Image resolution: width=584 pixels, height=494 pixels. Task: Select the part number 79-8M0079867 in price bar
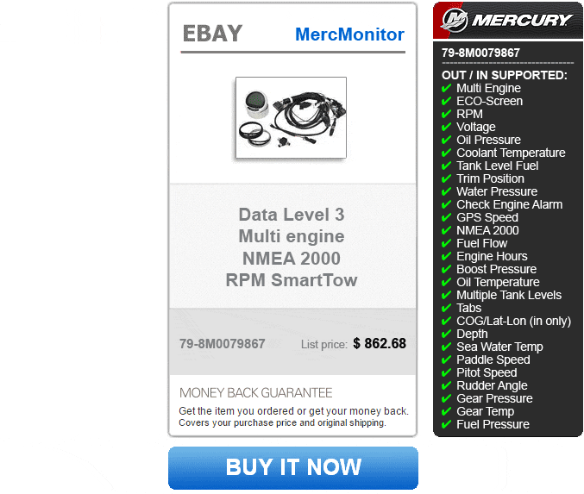point(223,344)
